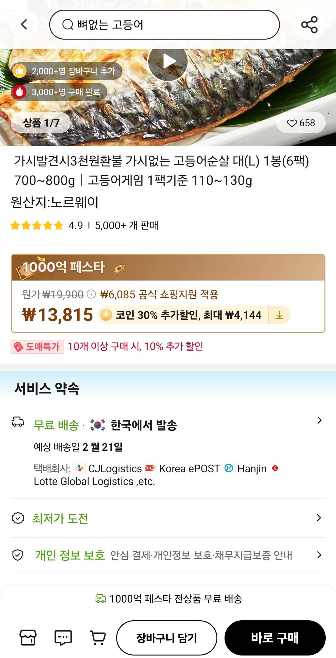Select the 상품 1/7 image label
The width and height of the screenshot is (336, 658).
click(41, 122)
